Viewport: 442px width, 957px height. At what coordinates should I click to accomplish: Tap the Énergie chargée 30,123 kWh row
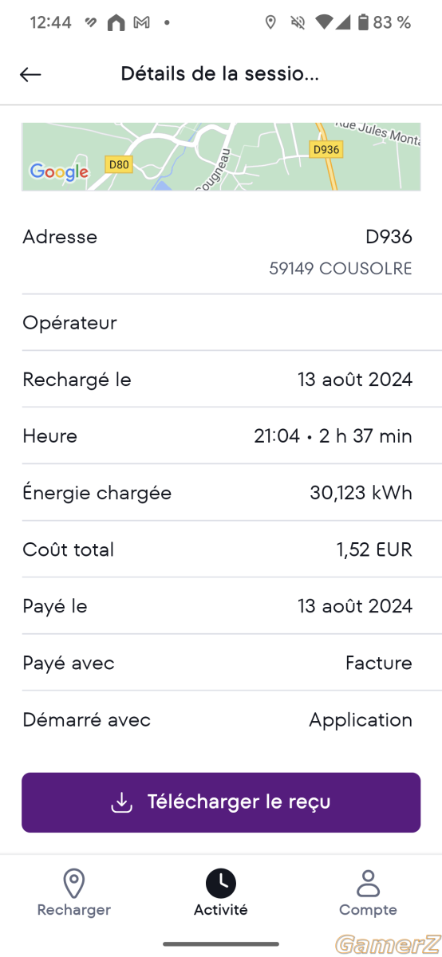(x=221, y=493)
